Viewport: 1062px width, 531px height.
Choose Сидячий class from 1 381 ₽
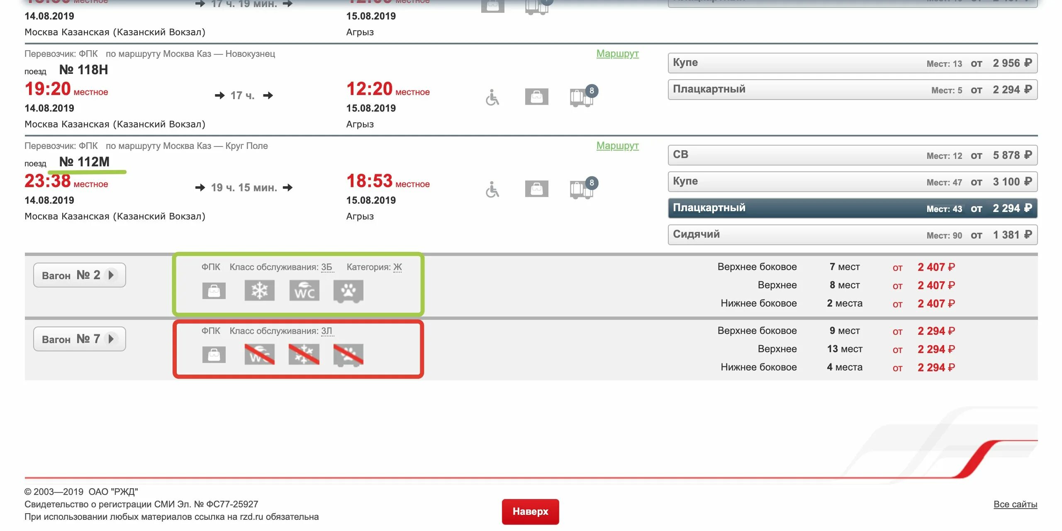coord(852,234)
